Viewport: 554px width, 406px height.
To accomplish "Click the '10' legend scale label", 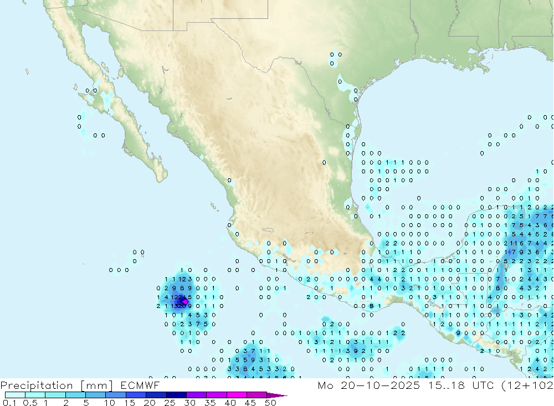I will pos(109,403).
